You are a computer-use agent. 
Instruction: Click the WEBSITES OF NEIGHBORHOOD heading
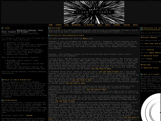pos(151,29)
